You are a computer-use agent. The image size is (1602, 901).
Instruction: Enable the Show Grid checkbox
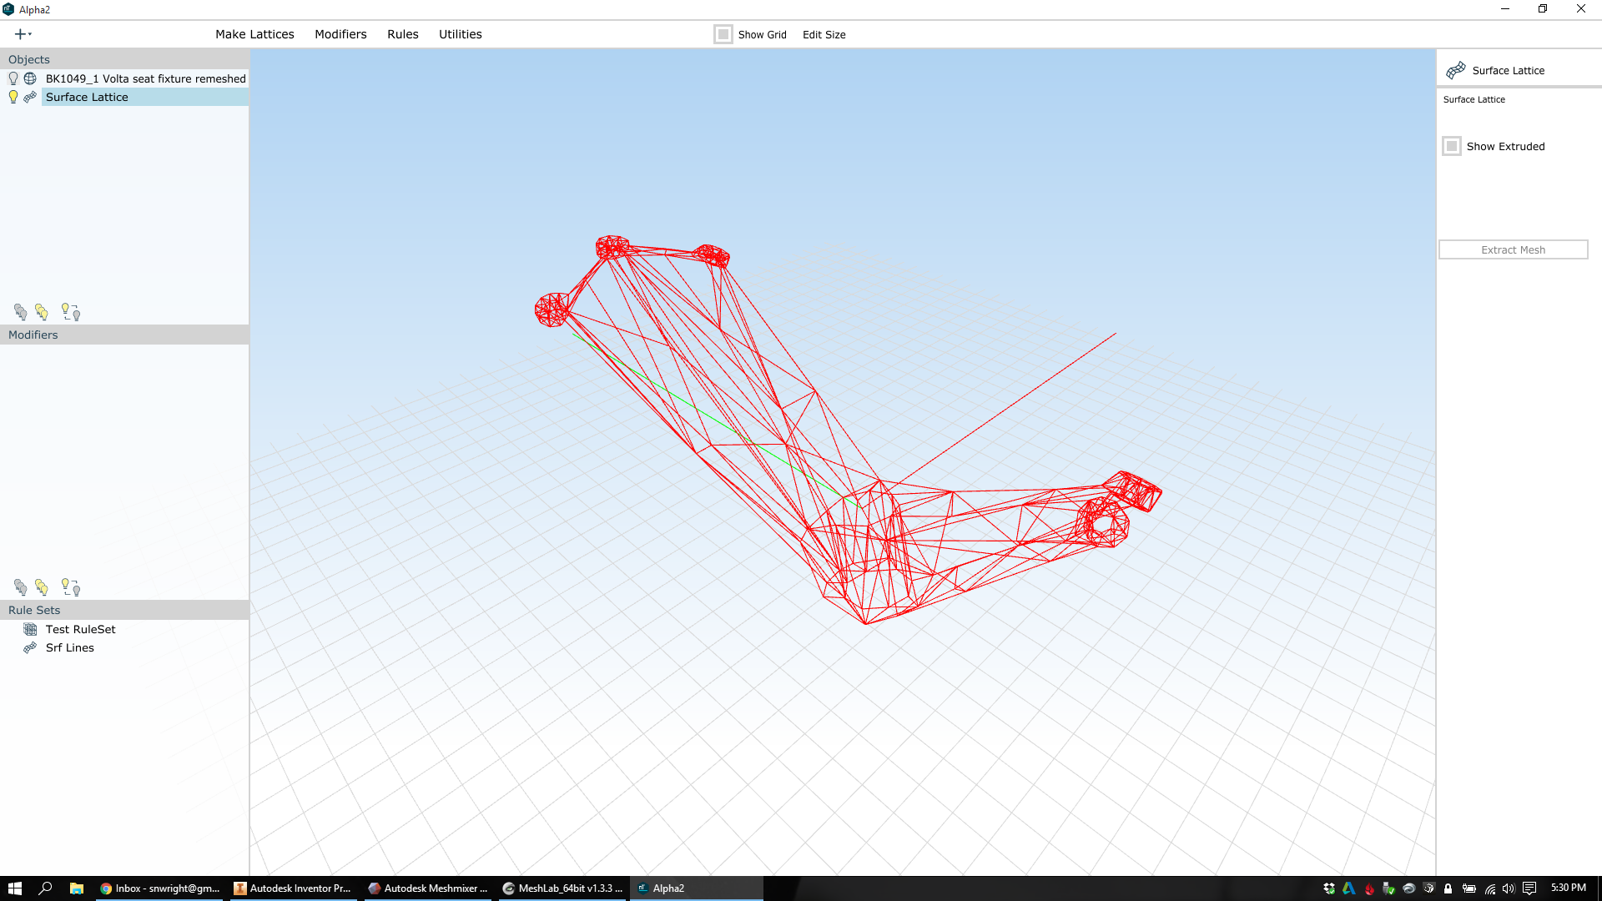(723, 34)
